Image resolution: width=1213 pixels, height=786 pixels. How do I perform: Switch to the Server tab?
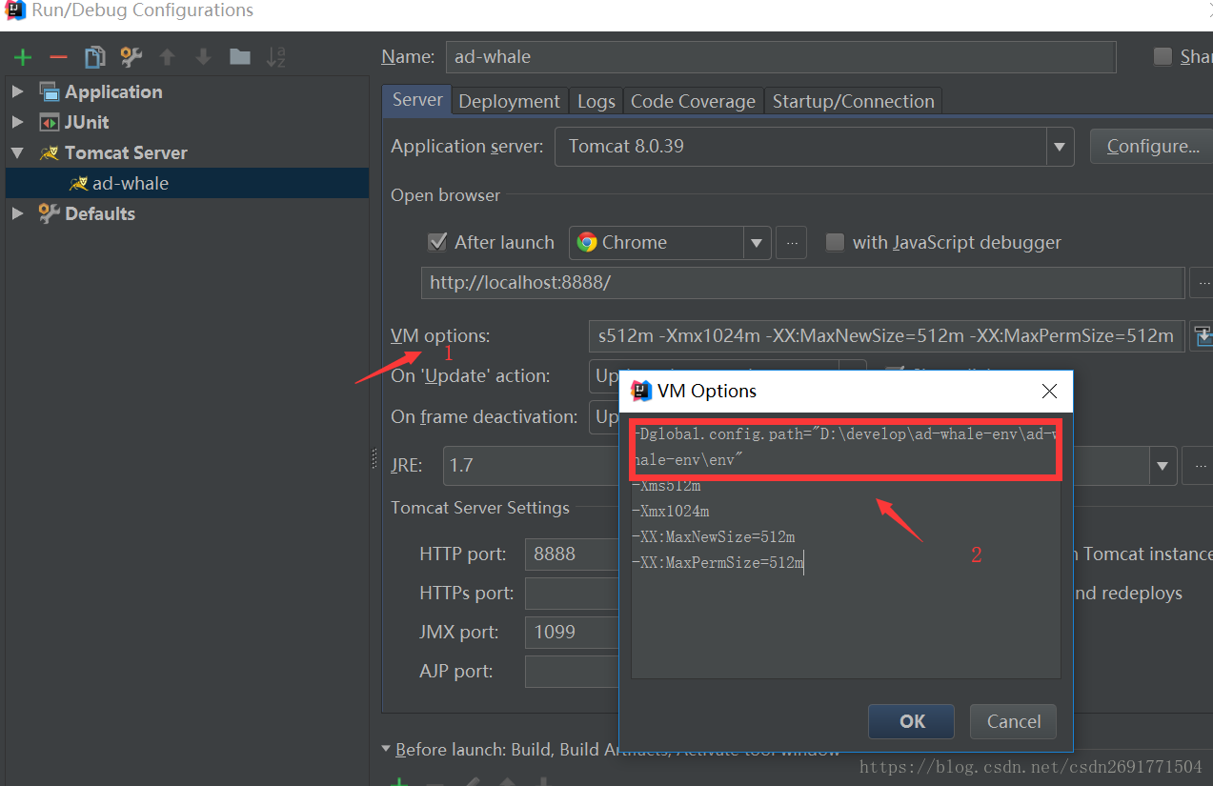point(417,100)
